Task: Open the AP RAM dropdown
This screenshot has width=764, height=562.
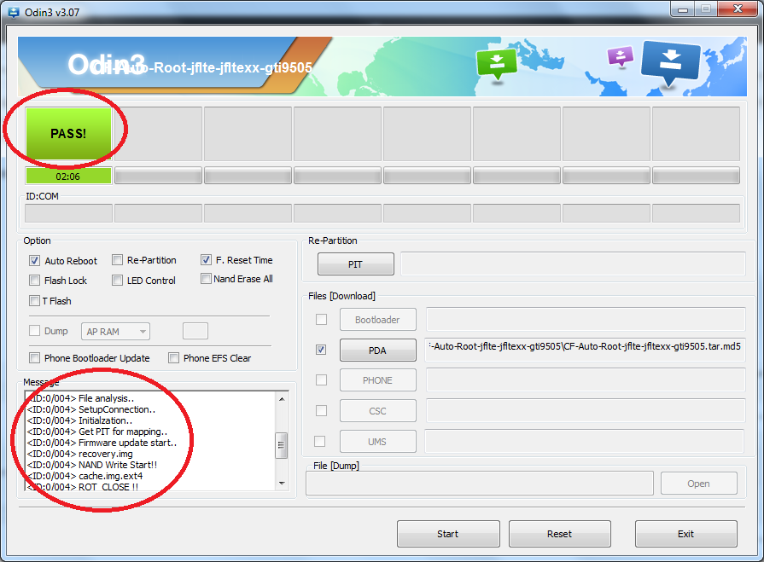Action: click(116, 332)
